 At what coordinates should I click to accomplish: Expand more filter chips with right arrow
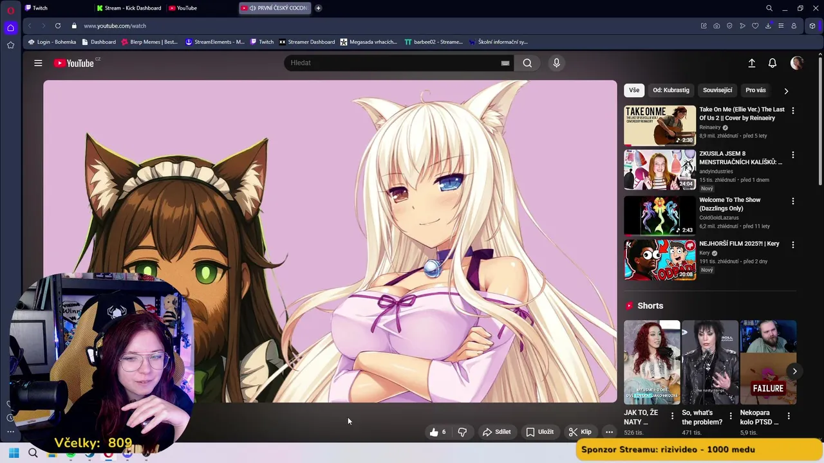786,91
